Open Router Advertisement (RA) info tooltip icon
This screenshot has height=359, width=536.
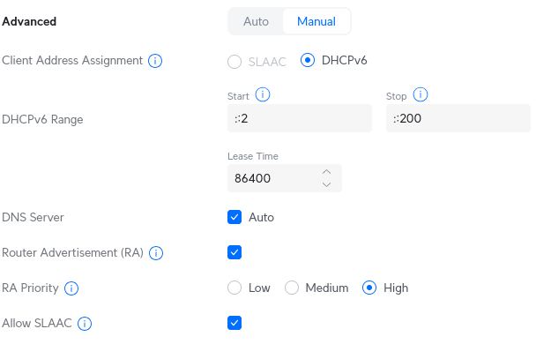pos(156,253)
